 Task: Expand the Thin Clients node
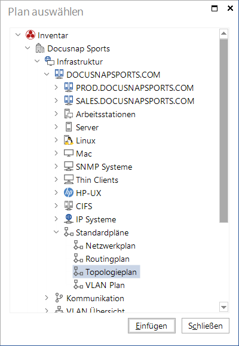[56, 179]
